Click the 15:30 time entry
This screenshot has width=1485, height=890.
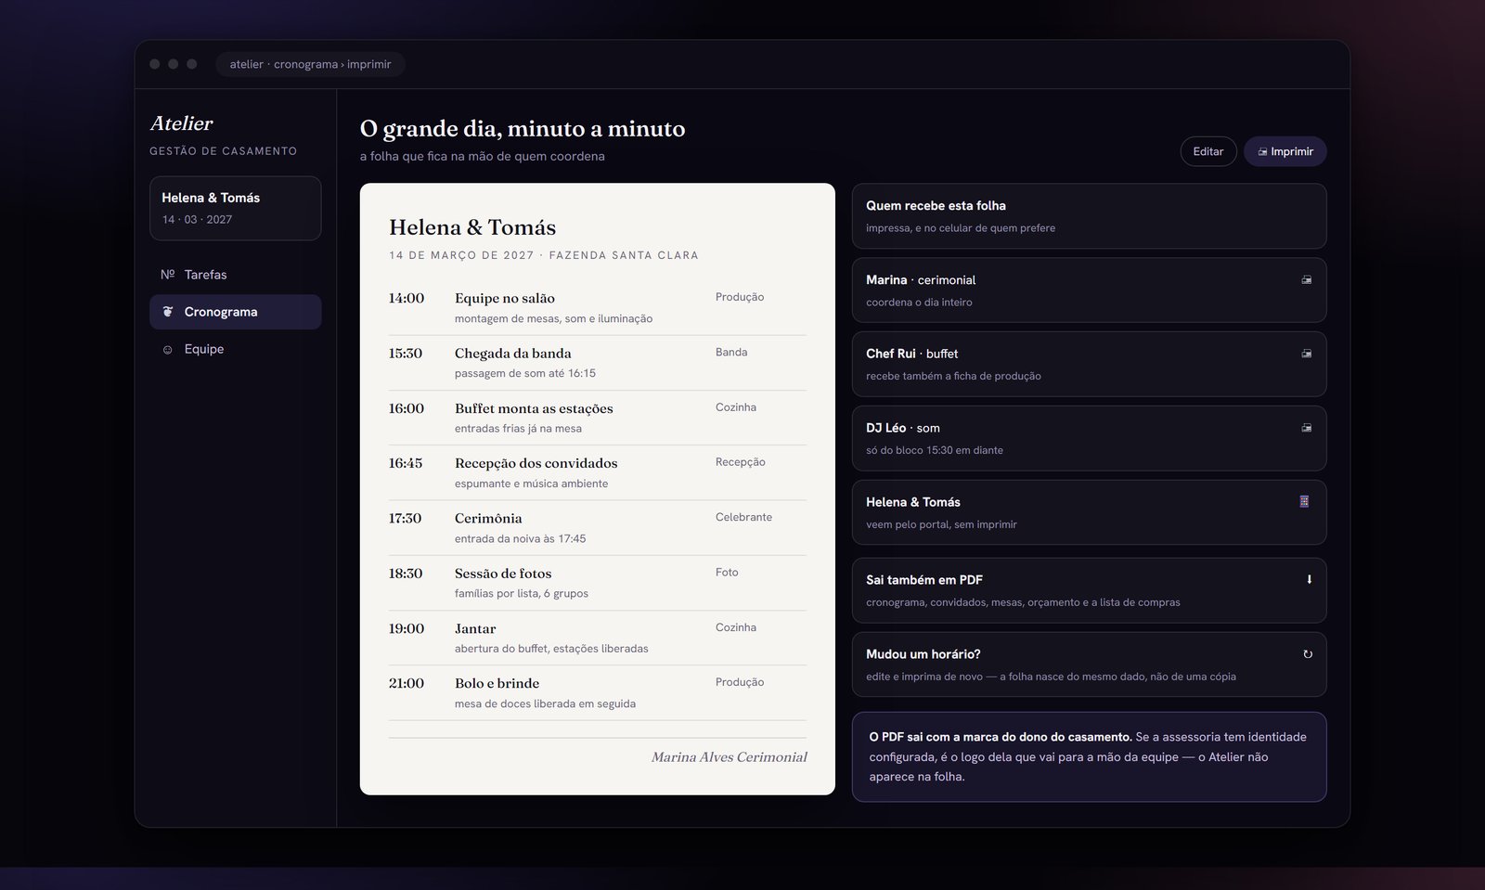click(406, 353)
